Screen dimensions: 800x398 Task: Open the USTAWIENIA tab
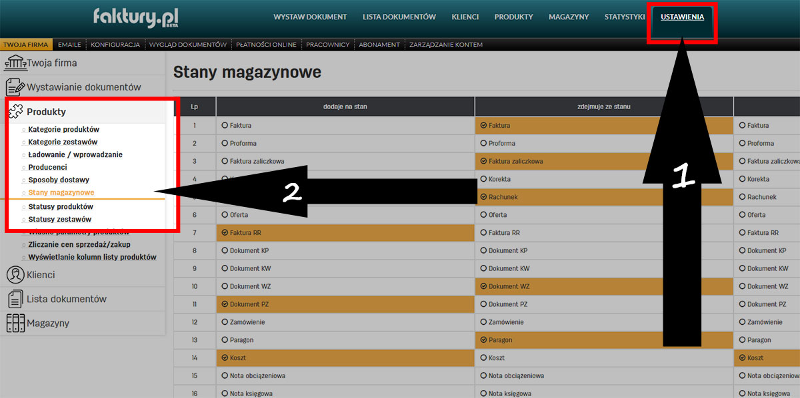click(x=681, y=17)
